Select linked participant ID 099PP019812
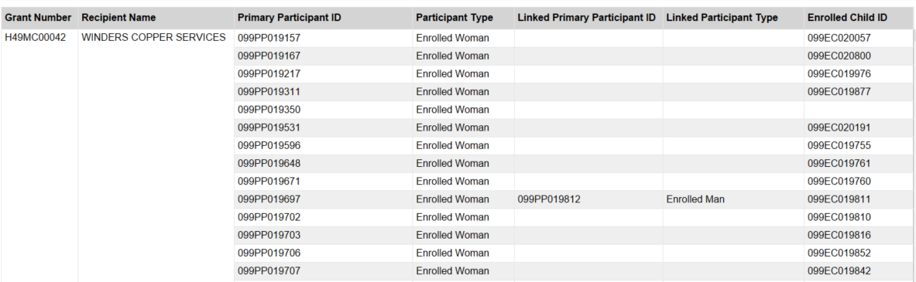 [x=549, y=199]
